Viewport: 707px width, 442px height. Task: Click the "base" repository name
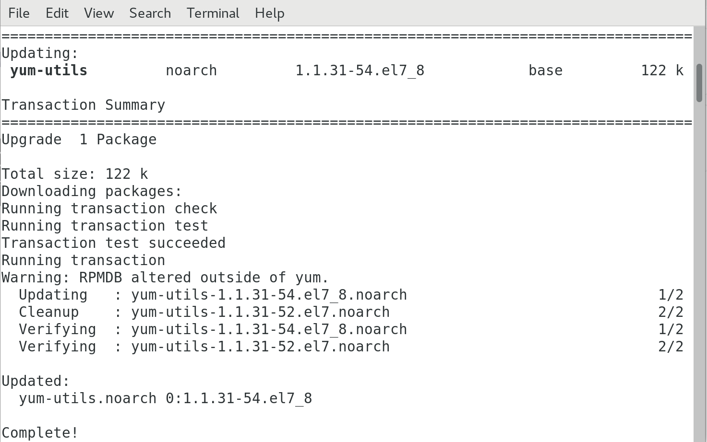tap(545, 70)
